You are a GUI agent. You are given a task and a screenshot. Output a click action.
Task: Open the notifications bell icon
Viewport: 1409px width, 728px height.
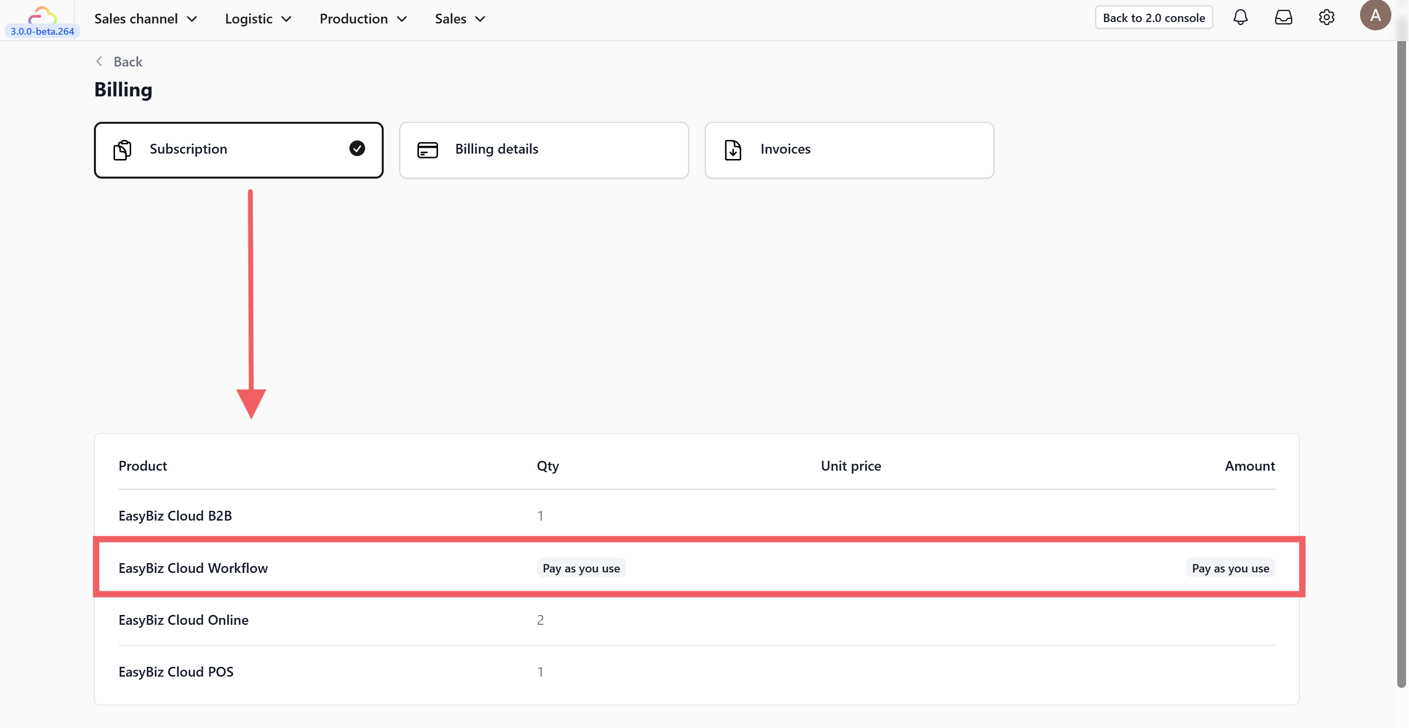[x=1240, y=18]
